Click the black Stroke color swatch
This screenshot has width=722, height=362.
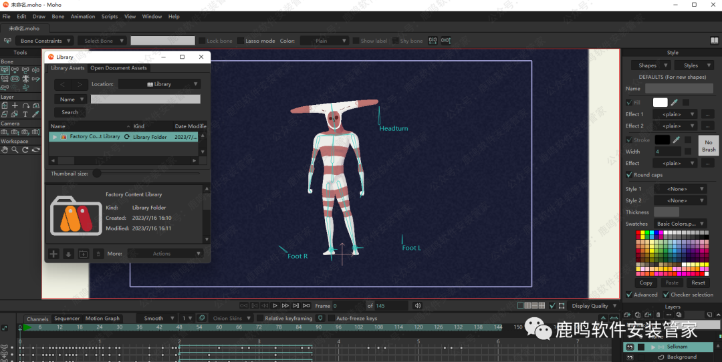[661, 140]
